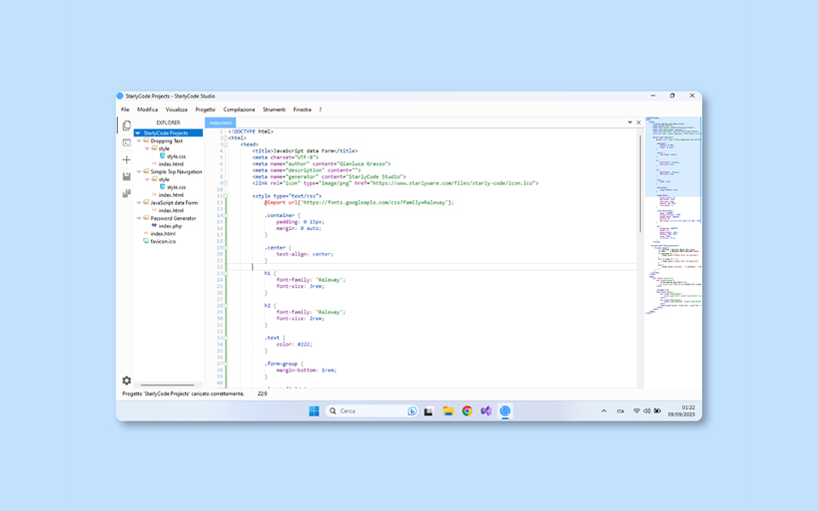The width and height of the screenshot is (818, 511).
Task: Open the Visualizza menu
Action: (x=176, y=110)
